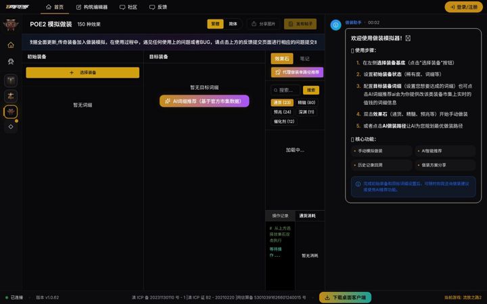Click the game avatar icon atop the sidebar
Viewport: 487px width, 304px height.
[x=11, y=25]
